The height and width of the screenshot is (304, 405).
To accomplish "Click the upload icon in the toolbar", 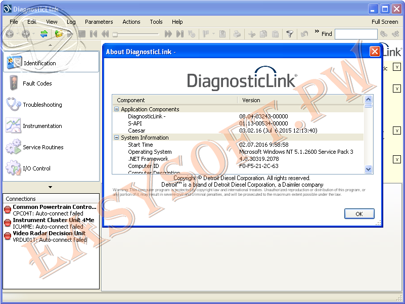I will [x=222, y=34].
